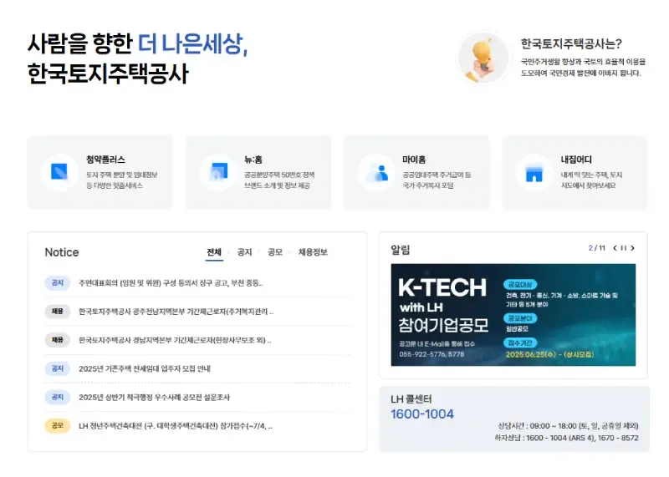669x477 pixels.
Task: Click the 알림 section heading
Action: pyautogui.click(x=401, y=250)
